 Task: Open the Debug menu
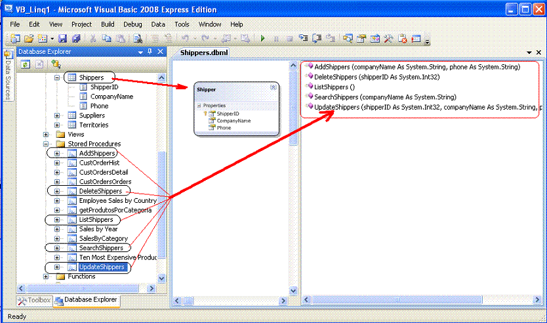coord(132,24)
